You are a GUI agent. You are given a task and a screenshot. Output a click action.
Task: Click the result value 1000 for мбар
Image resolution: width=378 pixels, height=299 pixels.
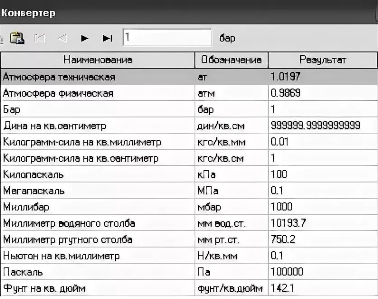pyautogui.click(x=282, y=207)
